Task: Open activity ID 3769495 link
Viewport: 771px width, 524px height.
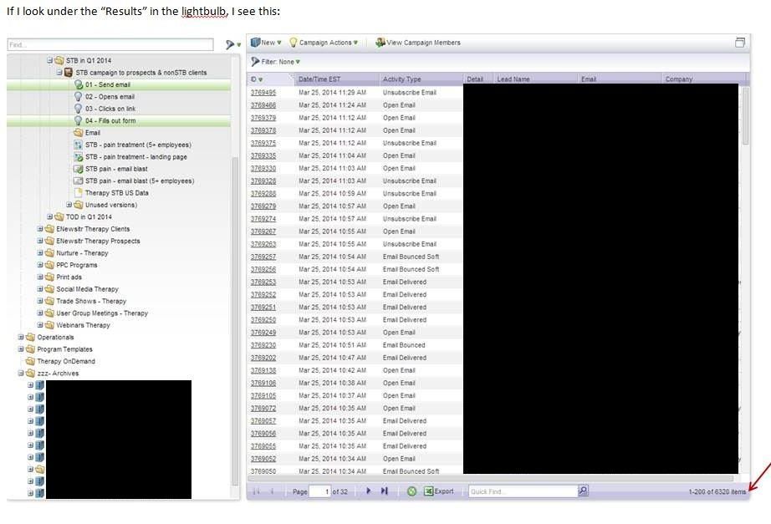Action: 263,93
